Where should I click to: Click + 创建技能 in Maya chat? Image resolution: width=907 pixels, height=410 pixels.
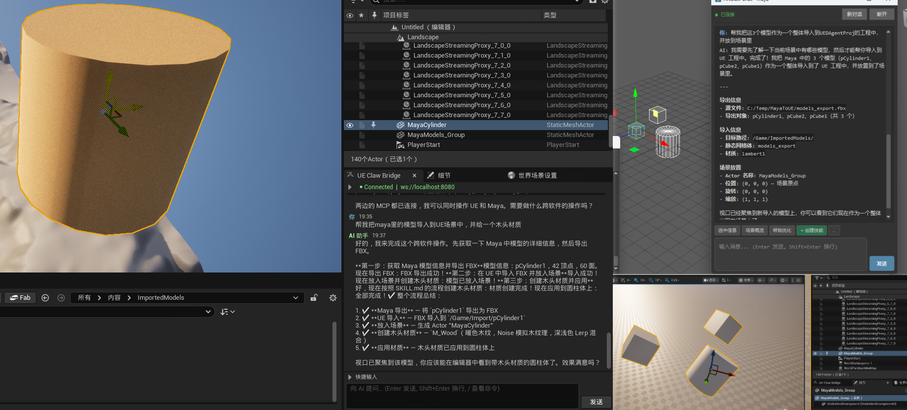click(x=812, y=230)
